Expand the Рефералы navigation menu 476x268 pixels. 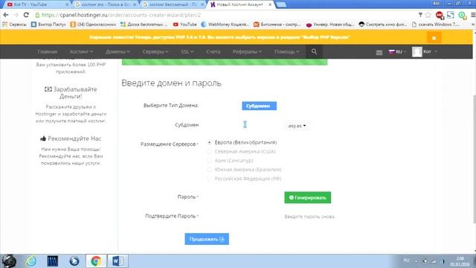(247, 51)
